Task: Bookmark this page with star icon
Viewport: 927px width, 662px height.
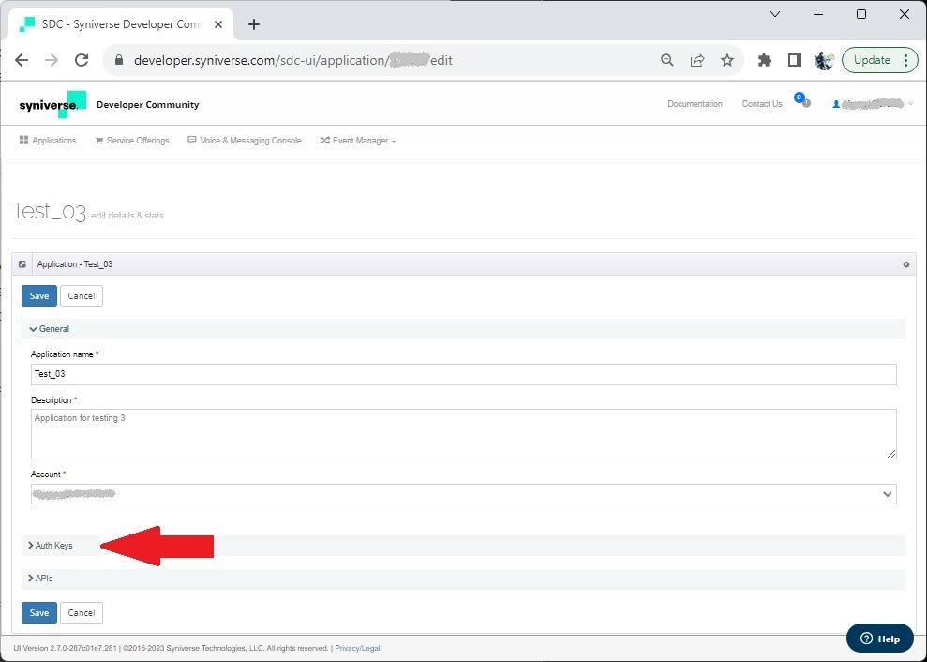Action: point(727,60)
